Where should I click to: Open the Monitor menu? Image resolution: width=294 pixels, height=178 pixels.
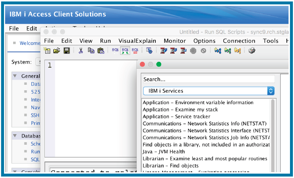tap(175, 41)
